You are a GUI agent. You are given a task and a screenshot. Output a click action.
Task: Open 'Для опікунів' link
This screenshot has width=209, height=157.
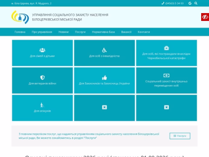[x=42, y=111]
